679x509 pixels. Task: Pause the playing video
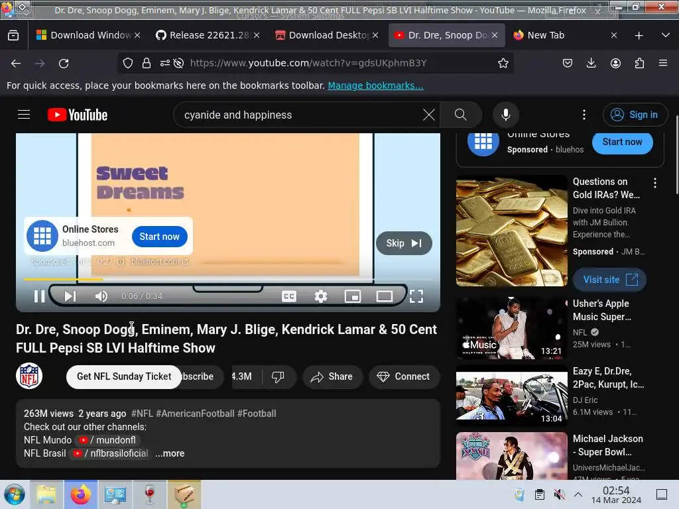[x=39, y=296]
